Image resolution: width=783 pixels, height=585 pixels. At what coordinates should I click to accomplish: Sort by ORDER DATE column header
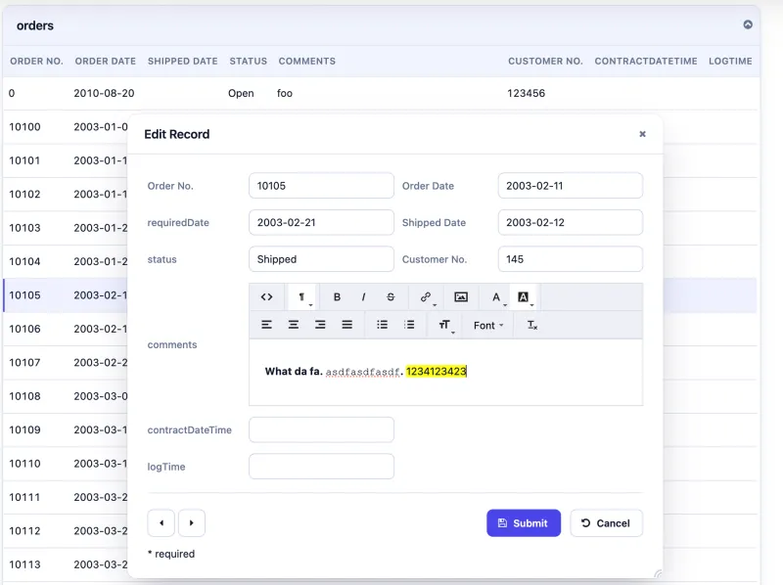[106, 61]
